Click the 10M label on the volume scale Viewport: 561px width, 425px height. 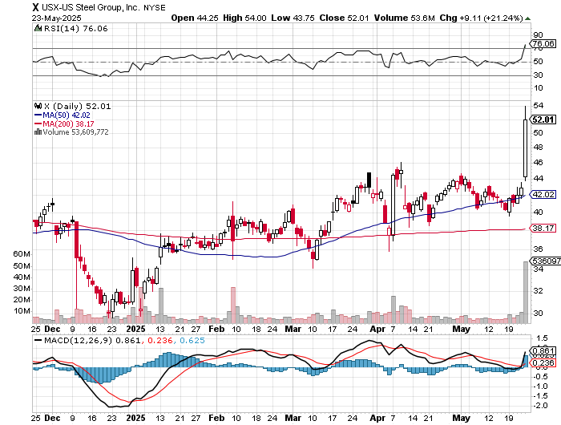click(x=22, y=311)
